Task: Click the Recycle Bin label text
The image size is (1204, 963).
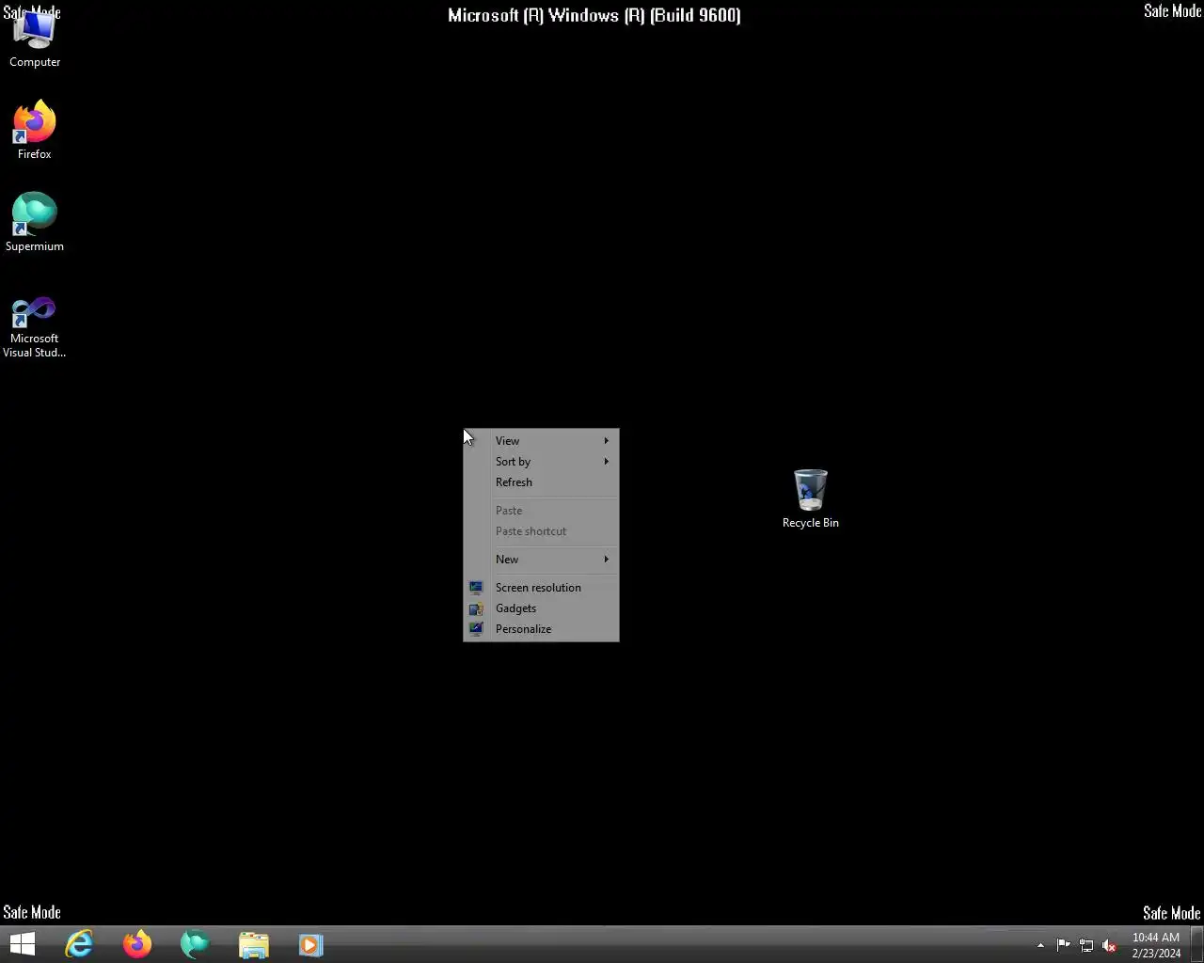Action: click(810, 523)
